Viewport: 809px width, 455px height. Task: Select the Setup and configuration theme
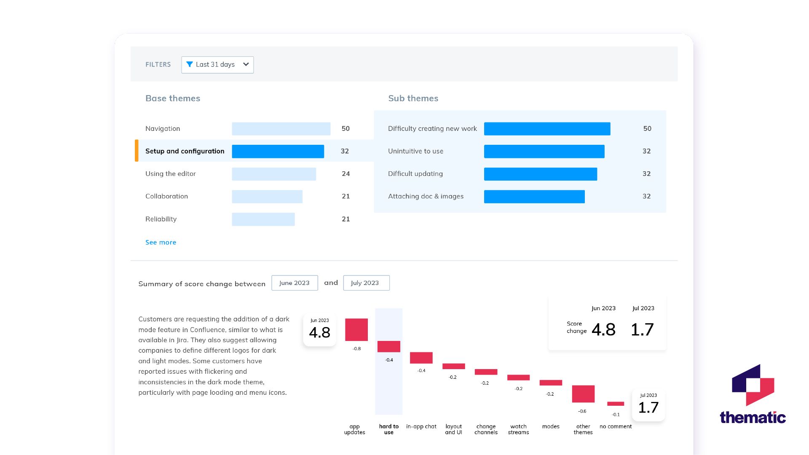pos(185,151)
